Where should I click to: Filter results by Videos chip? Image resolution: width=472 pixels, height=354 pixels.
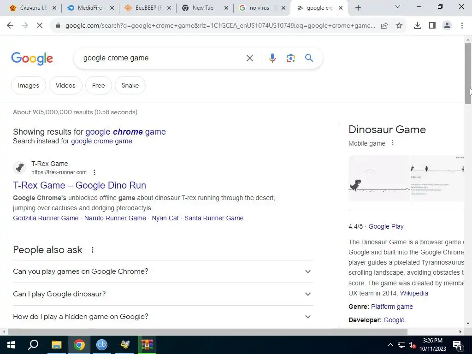[65, 85]
